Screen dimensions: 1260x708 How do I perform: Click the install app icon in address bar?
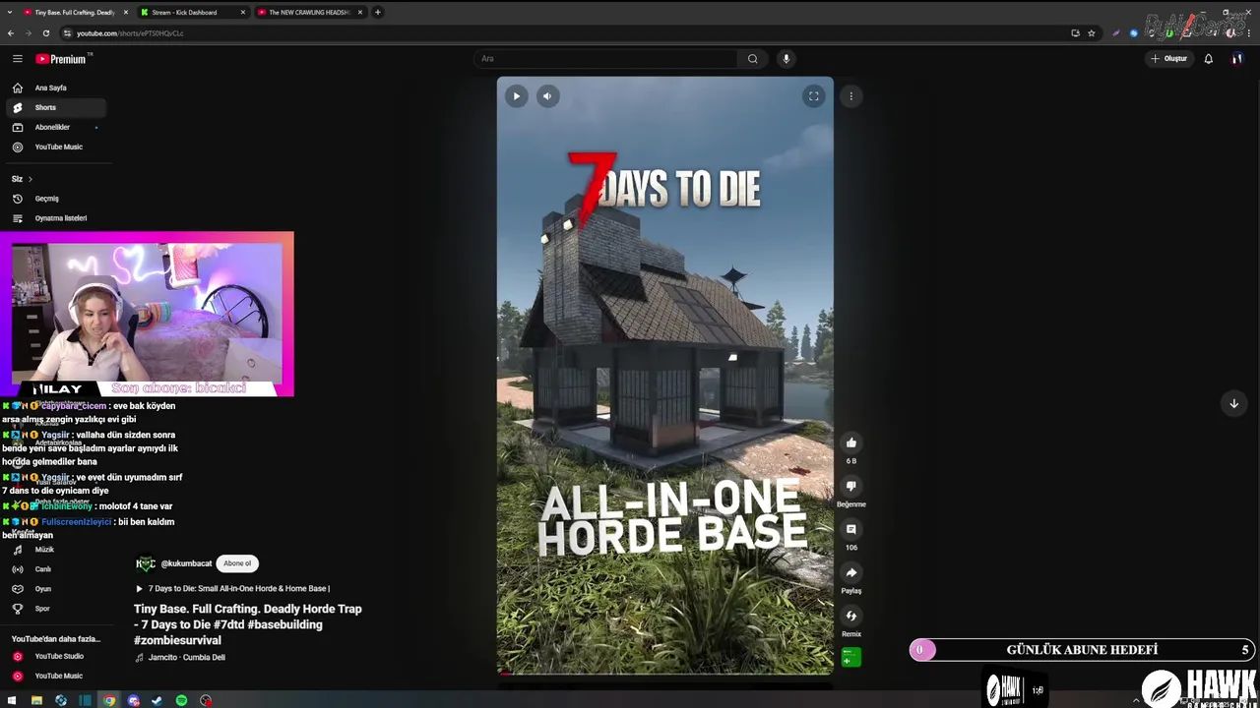[x=1075, y=33]
